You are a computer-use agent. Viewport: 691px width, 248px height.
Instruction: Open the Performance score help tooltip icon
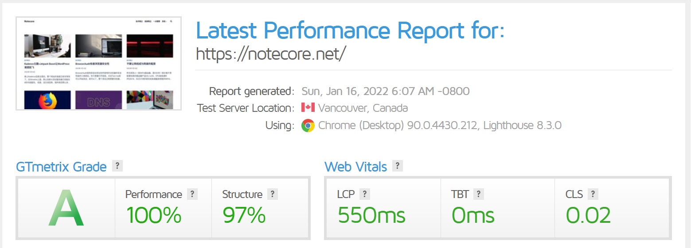click(192, 194)
